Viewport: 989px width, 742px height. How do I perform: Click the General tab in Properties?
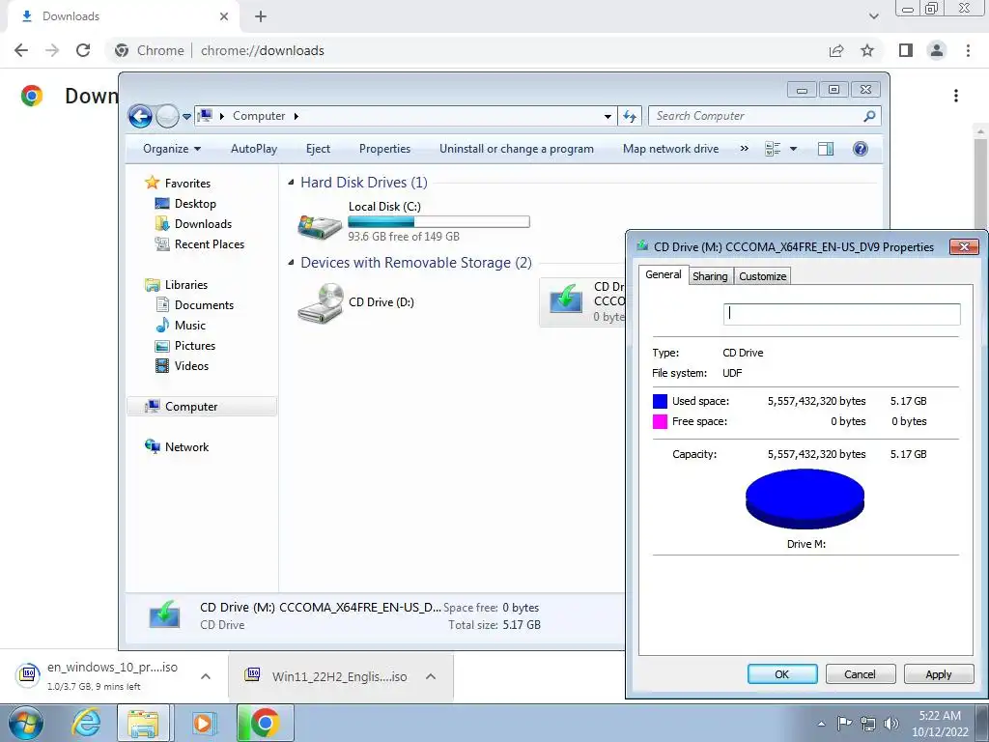[664, 274]
